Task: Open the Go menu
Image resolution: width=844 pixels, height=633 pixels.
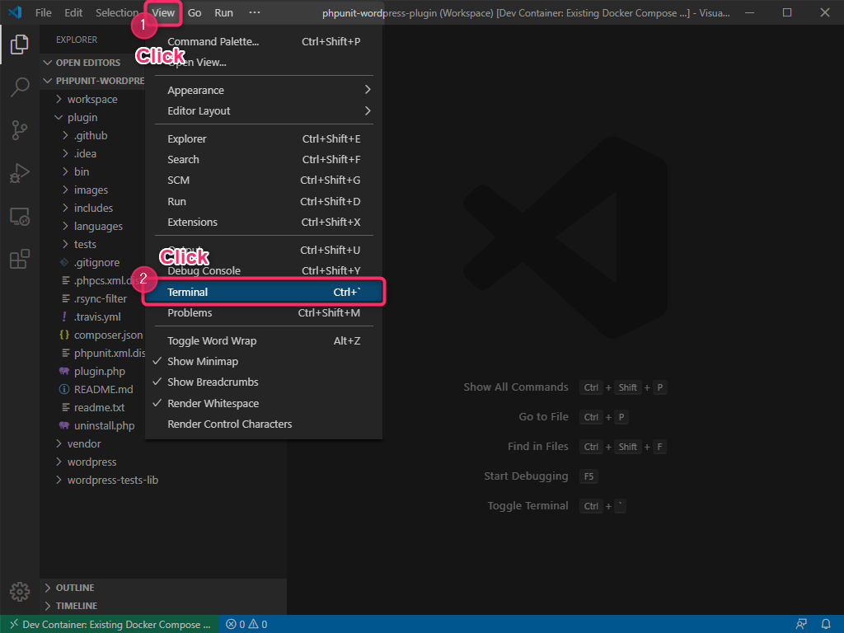Action: coord(195,12)
